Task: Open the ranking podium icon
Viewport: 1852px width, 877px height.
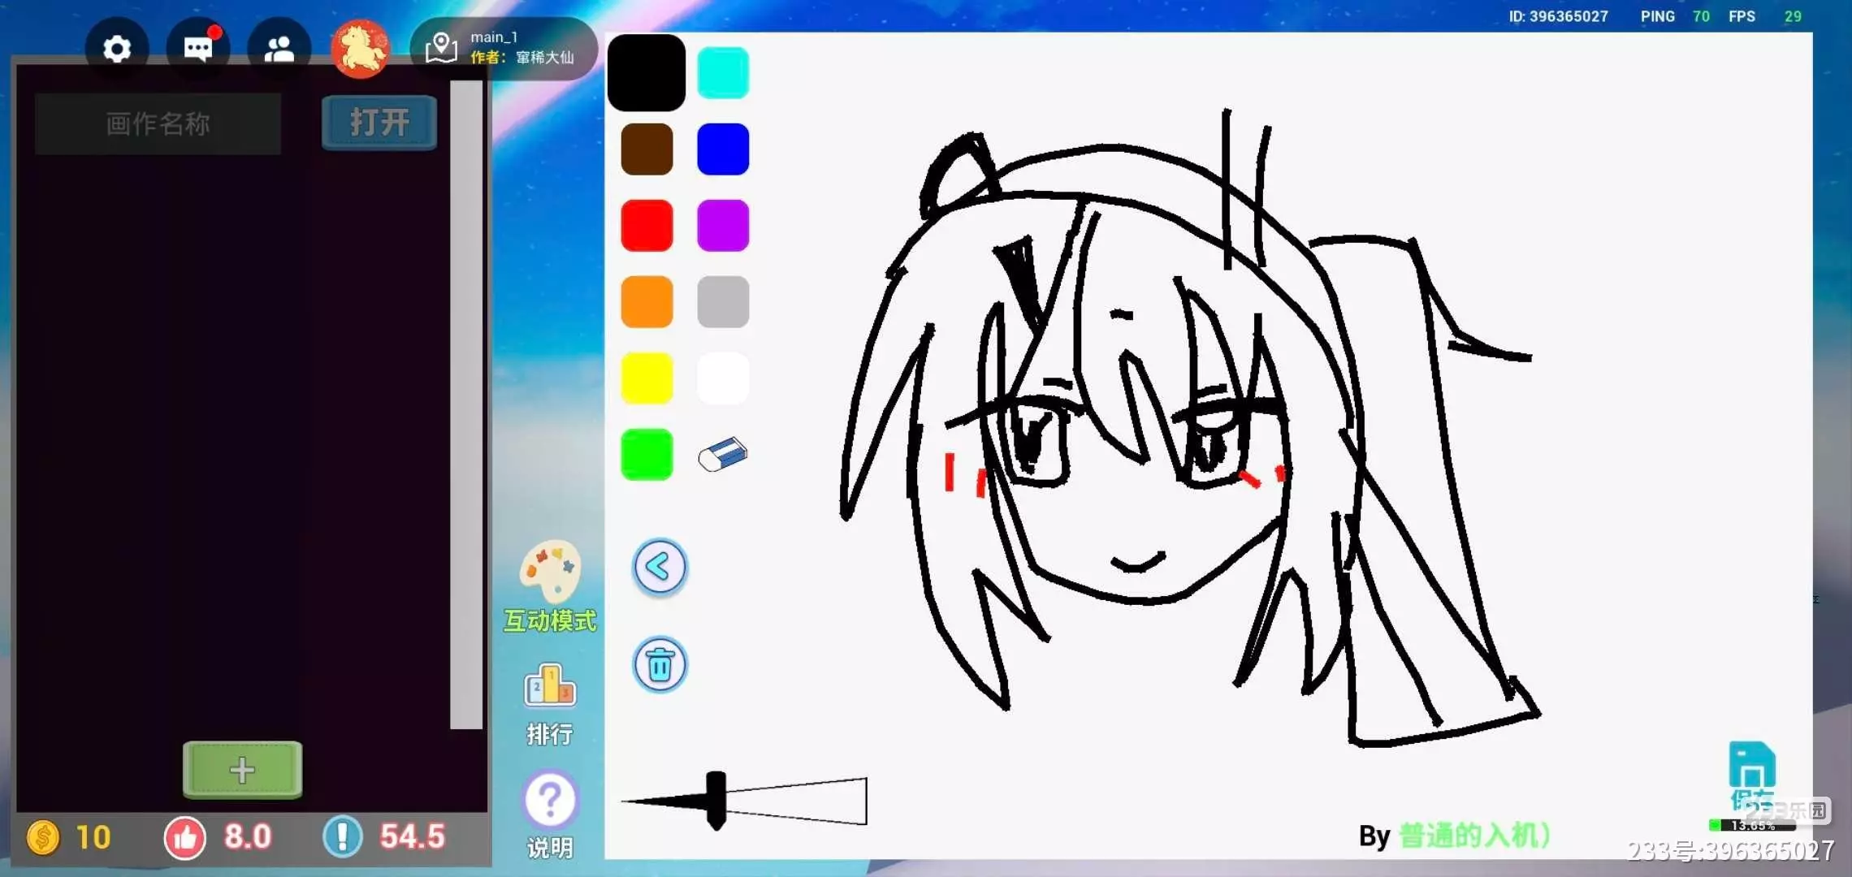Action: (x=550, y=687)
